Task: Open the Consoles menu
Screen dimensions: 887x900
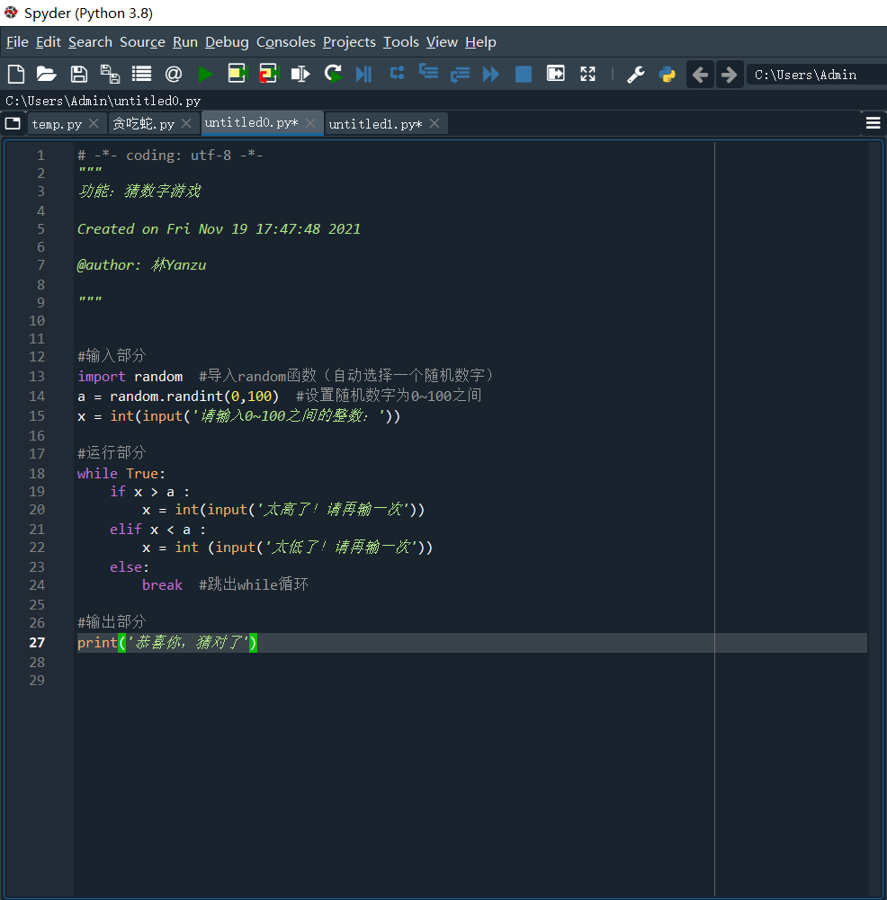Action: 285,42
